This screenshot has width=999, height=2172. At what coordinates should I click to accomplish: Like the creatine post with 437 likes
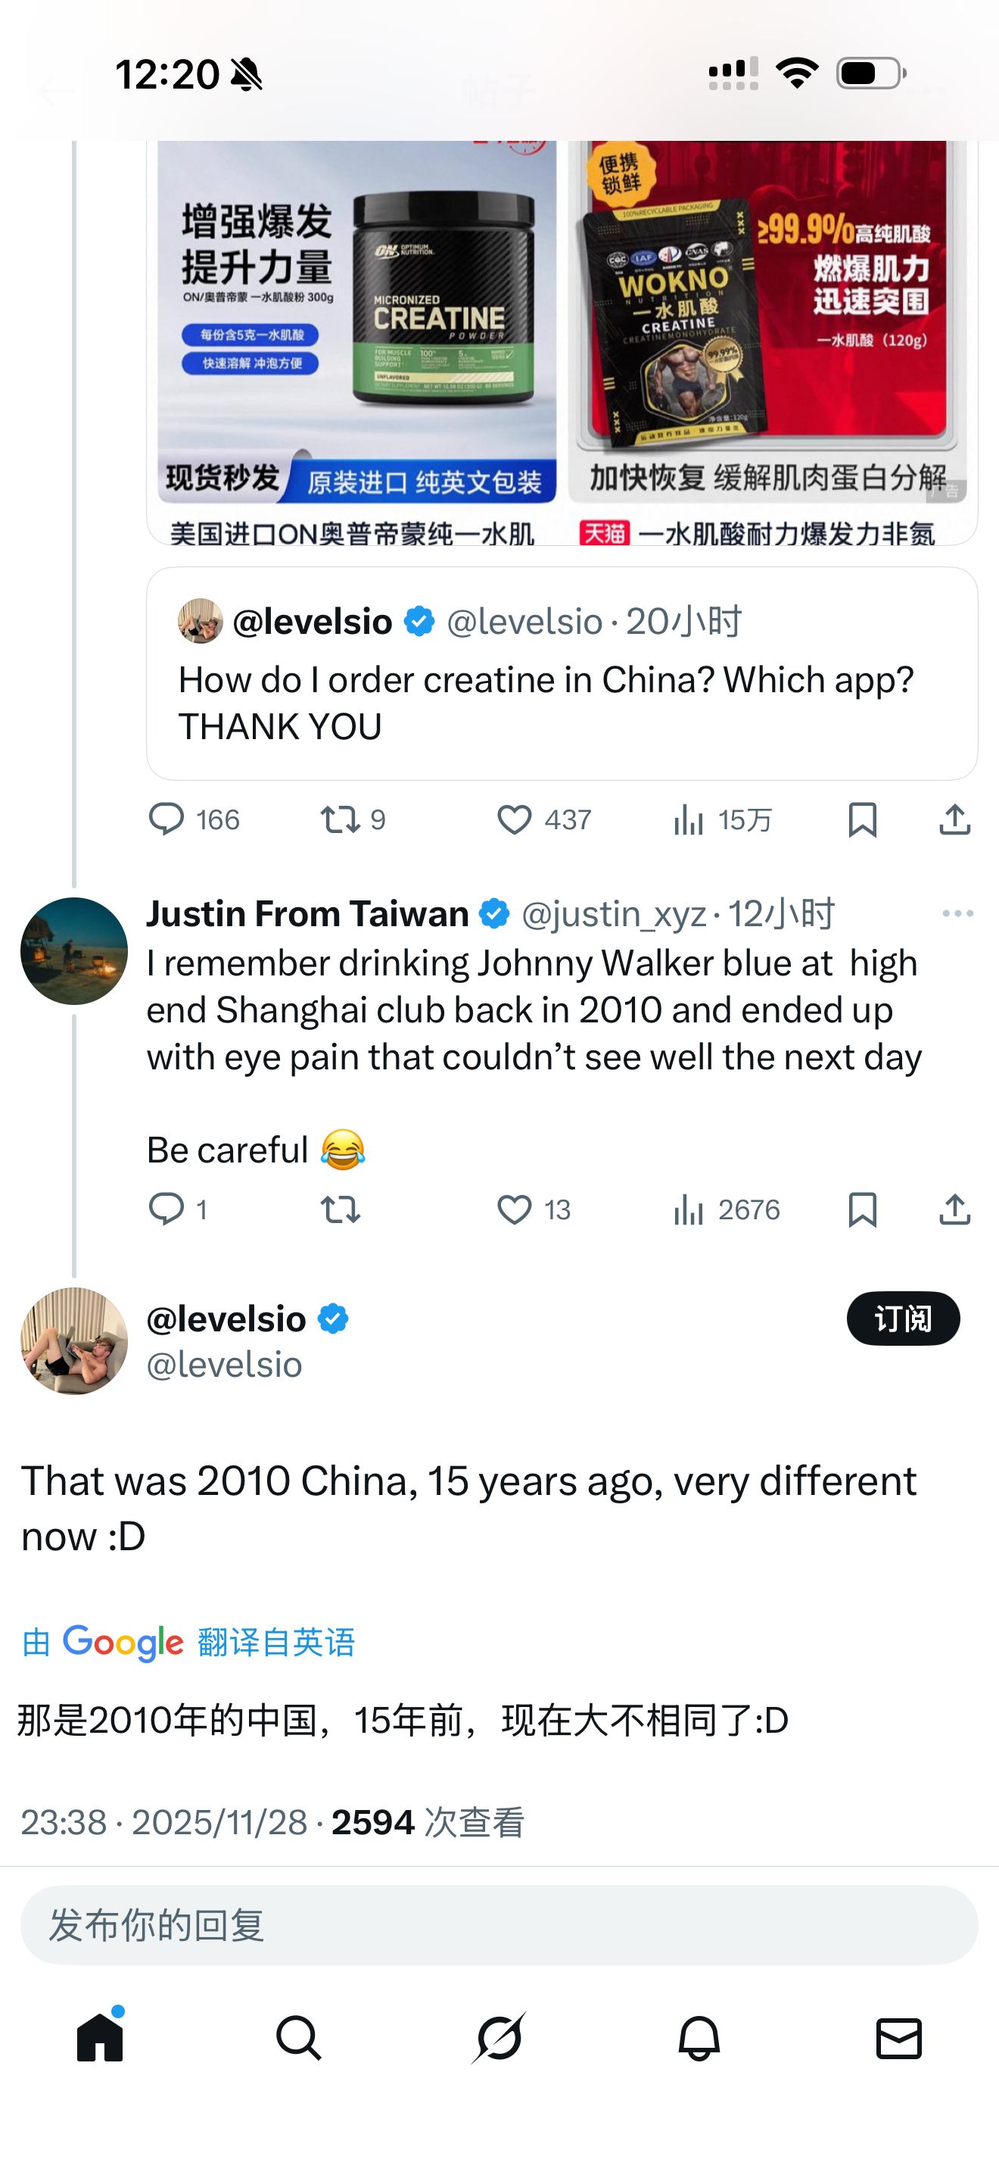tap(515, 819)
